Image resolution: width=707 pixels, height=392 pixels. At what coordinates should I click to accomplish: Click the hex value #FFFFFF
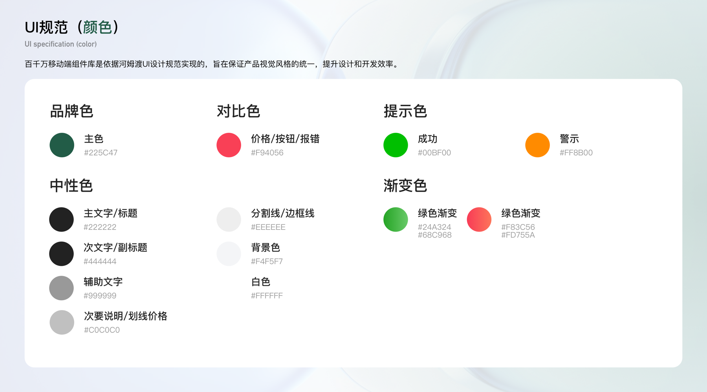click(267, 296)
